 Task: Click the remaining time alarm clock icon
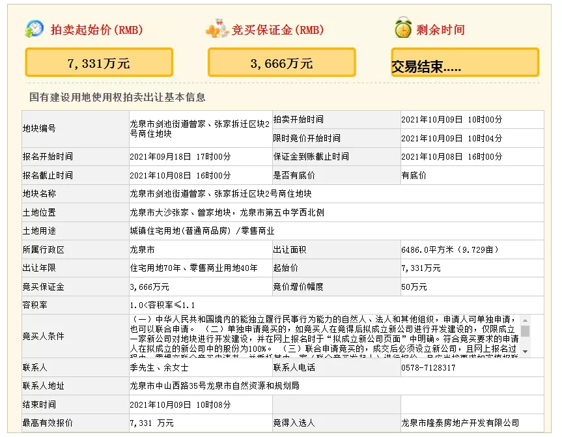point(403,27)
